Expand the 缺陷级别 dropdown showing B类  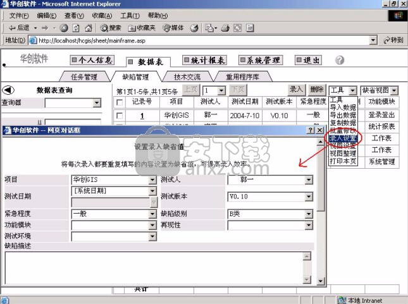click(309, 214)
